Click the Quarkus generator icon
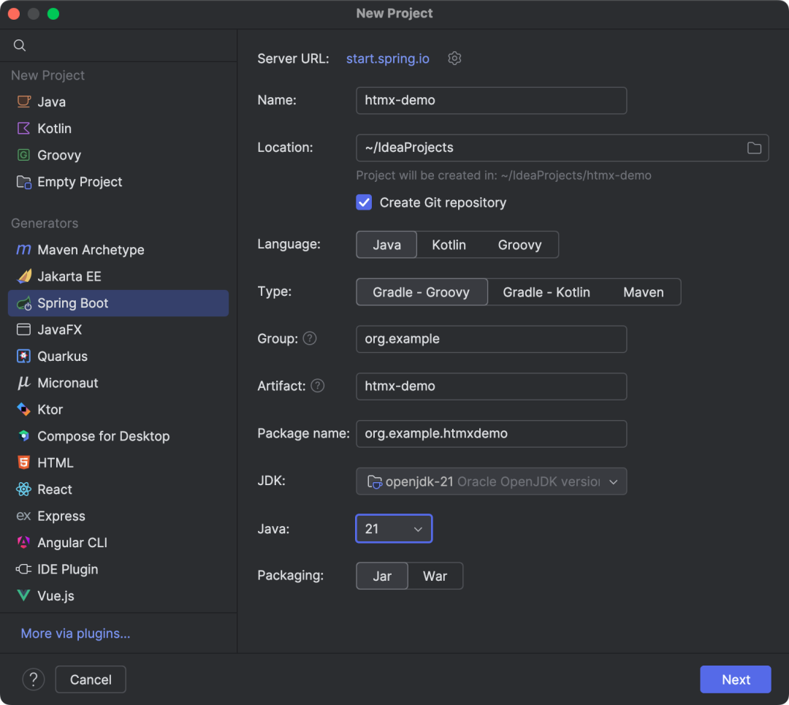This screenshot has width=789, height=705. tap(23, 357)
